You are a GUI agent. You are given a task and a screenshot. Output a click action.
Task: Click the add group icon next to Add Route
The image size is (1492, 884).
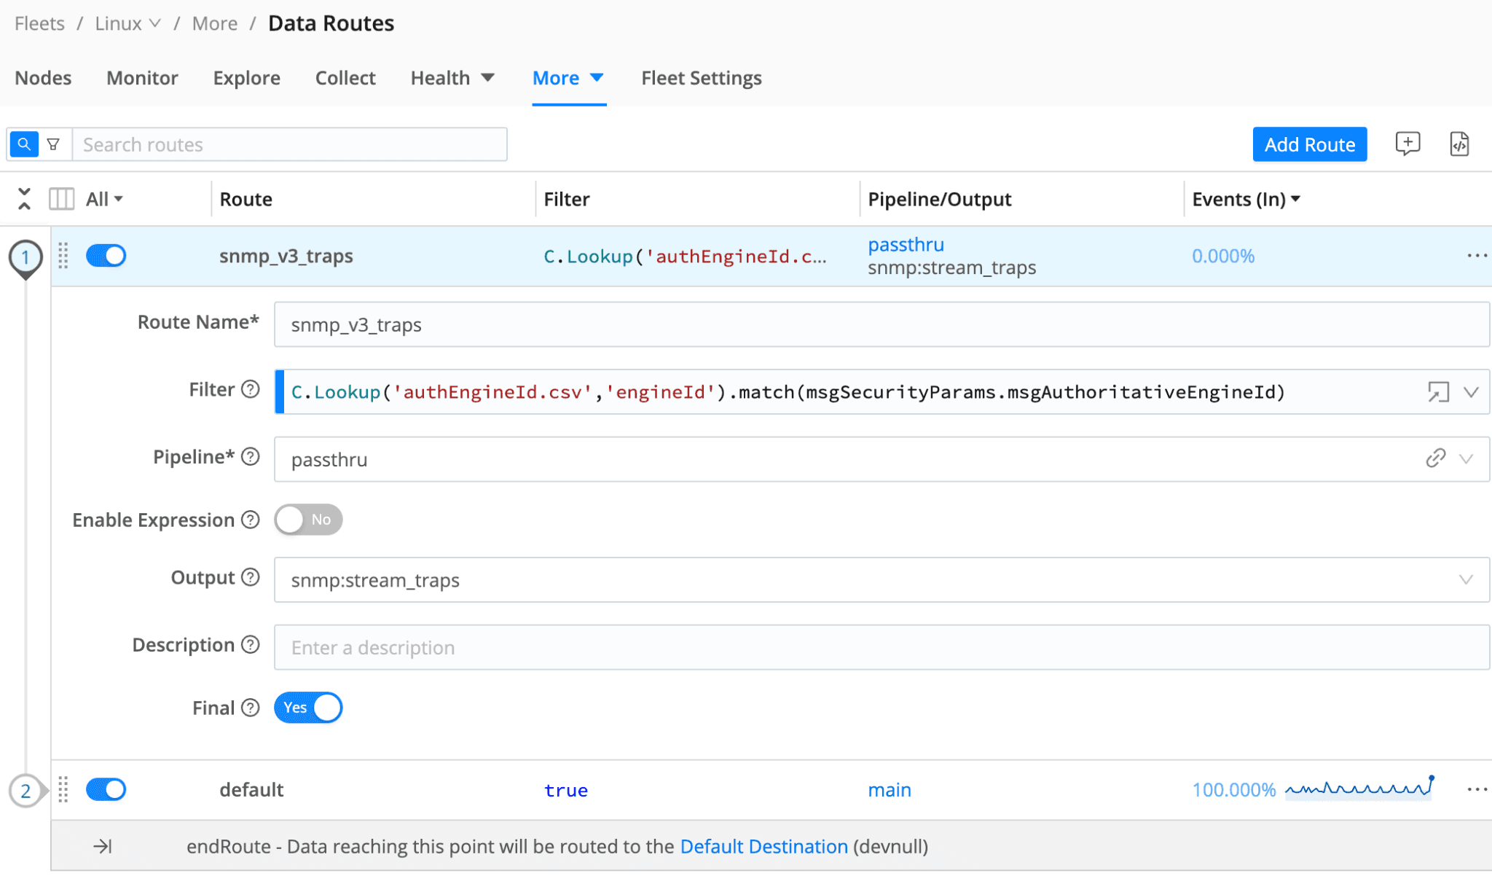click(1407, 144)
